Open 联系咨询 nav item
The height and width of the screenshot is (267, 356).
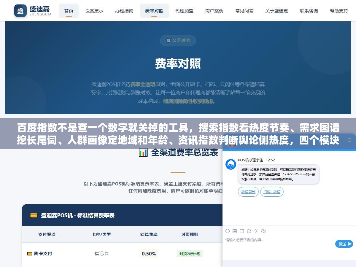pos(309,11)
